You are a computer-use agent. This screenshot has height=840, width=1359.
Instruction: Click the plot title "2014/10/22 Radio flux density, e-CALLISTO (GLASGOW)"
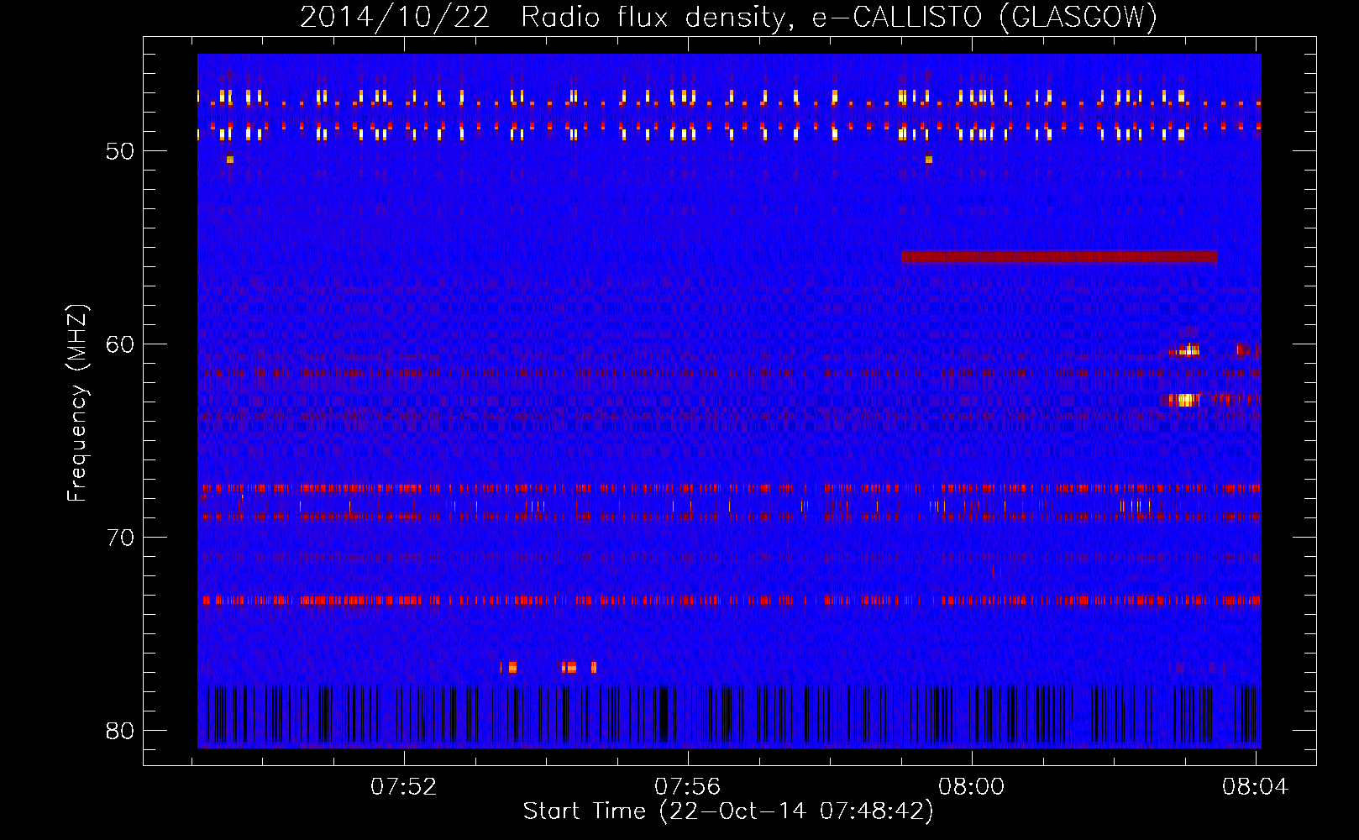tap(728, 17)
